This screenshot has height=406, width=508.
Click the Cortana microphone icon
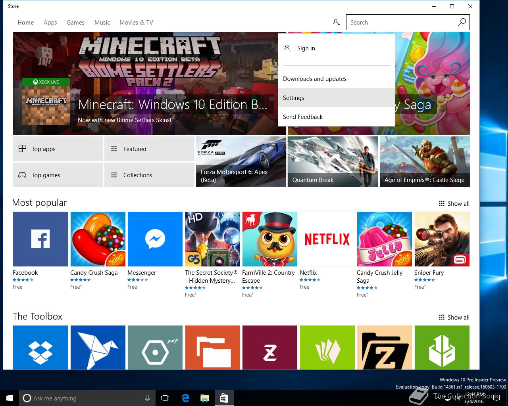pyautogui.click(x=147, y=398)
